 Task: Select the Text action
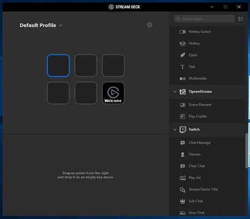tap(207, 67)
